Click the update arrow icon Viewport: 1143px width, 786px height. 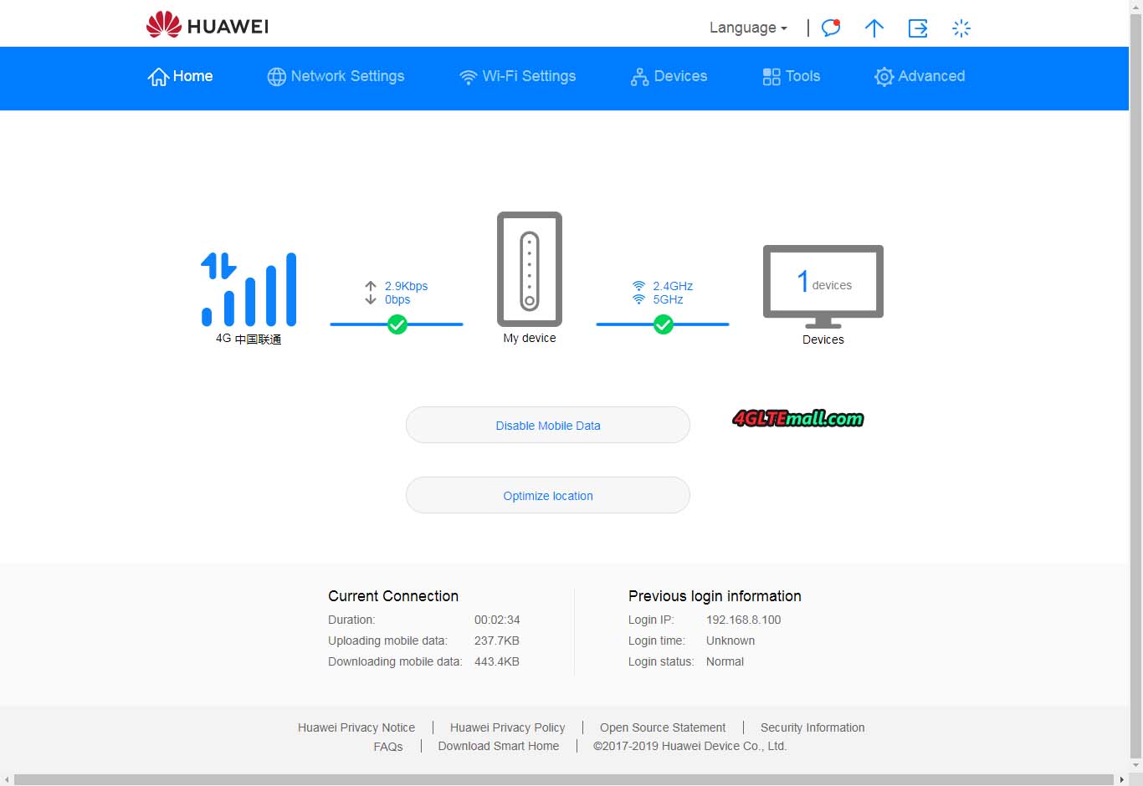pos(874,28)
